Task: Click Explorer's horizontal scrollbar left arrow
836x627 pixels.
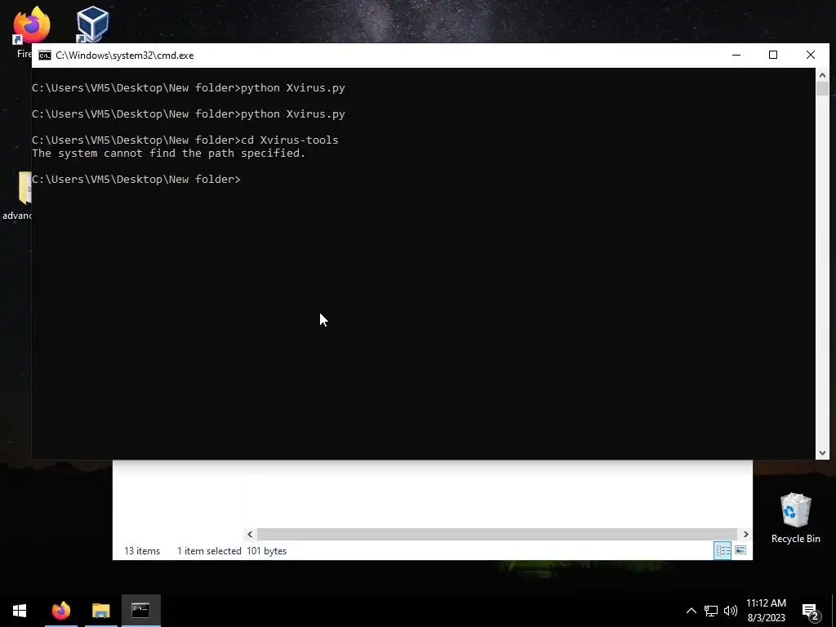Action: 250,534
